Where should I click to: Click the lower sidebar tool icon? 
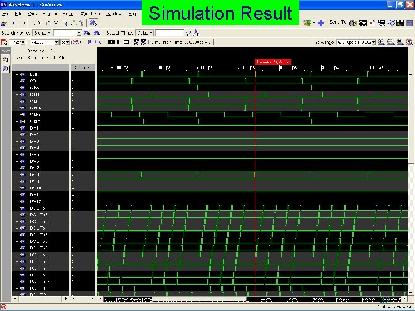click(x=6, y=69)
